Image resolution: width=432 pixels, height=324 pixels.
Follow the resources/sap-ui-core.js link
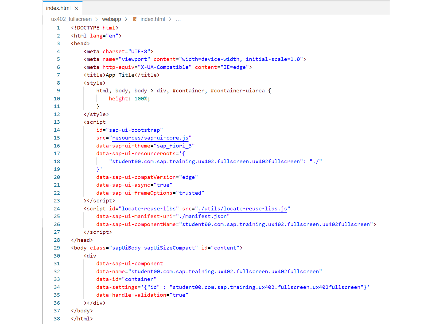(x=150, y=138)
